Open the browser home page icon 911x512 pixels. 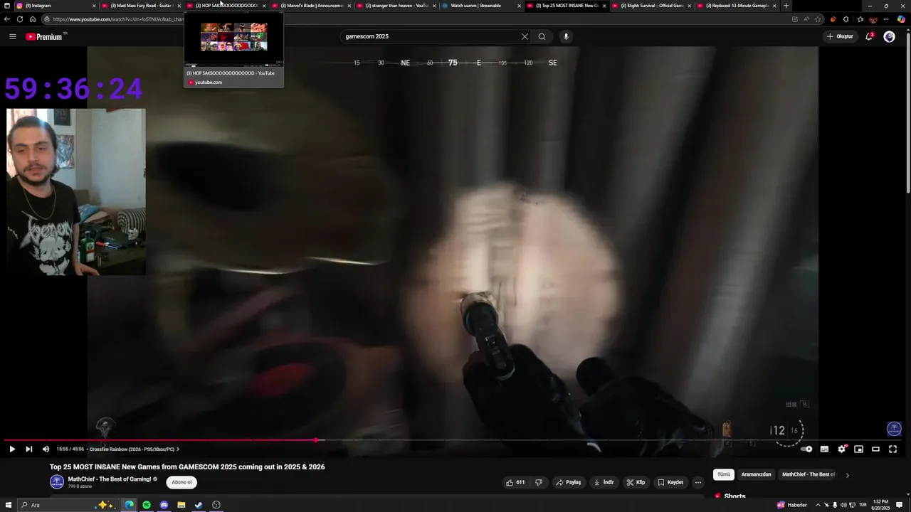[32, 19]
